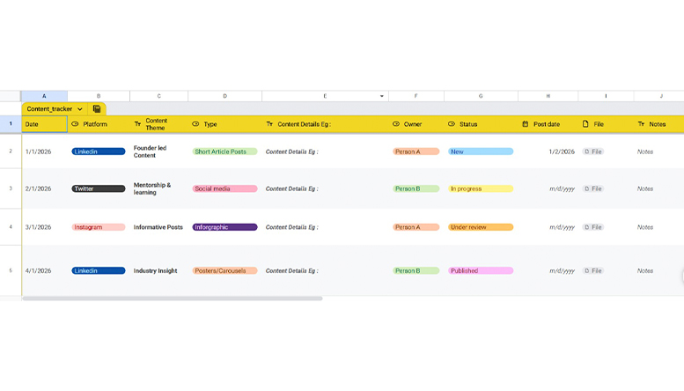Click the Platform column dropdown type icon
This screenshot has width=684, height=391.
point(75,124)
